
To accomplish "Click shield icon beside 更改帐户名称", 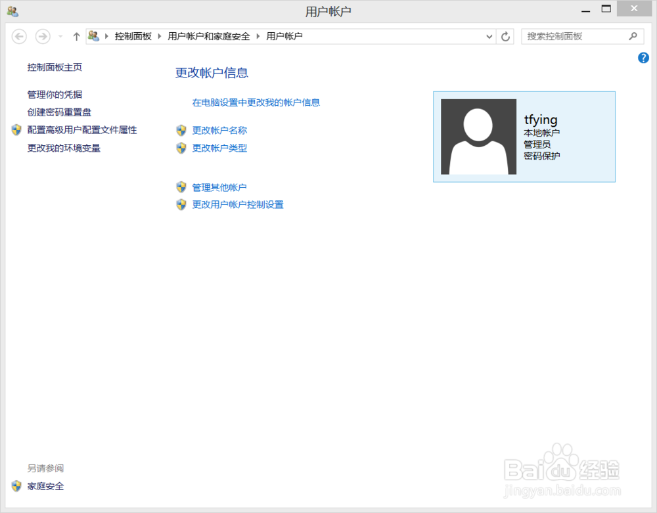I will click(181, 130).
